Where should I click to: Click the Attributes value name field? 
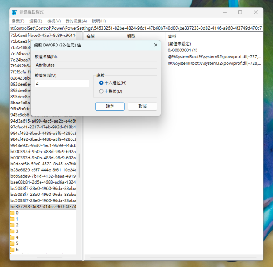(x=96, y=65)
